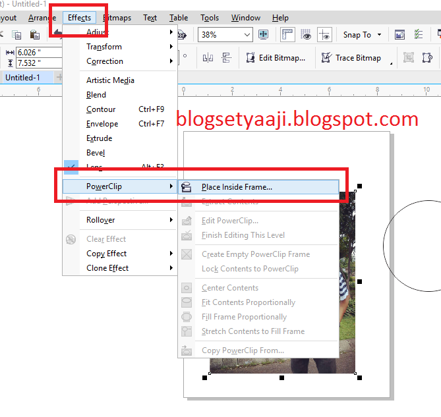Open the Help menu
Screen dimensions: 441x417
280,18
